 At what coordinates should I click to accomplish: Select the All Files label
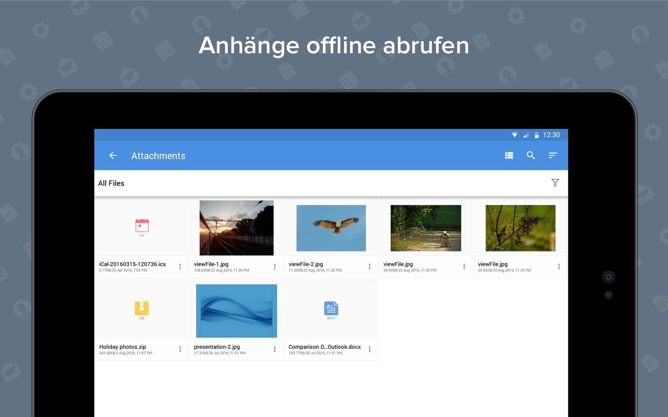click(x=111, y=183)
